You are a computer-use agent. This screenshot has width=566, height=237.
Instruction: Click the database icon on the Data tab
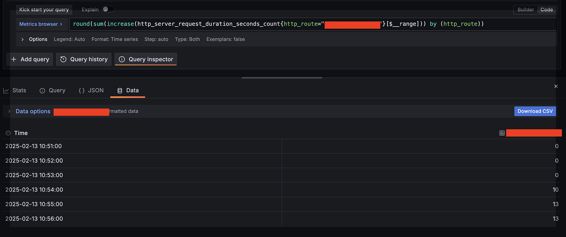(x=120, y=90)
